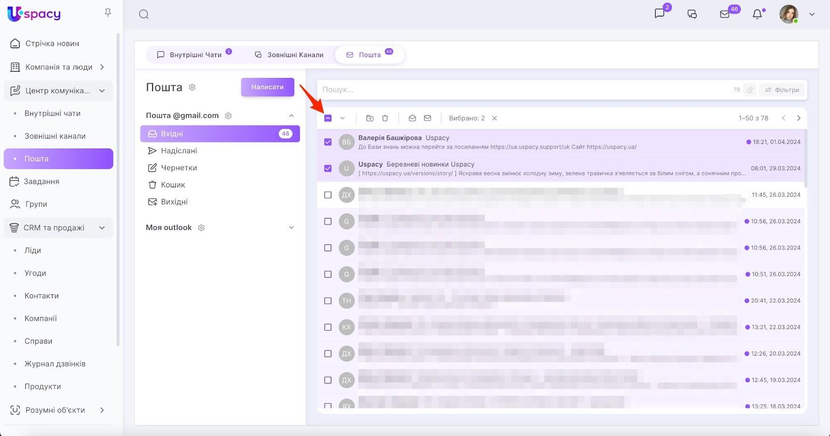Click into the Пошук mail search field
This screenshot has width=830, height=436.
point(519,90)
